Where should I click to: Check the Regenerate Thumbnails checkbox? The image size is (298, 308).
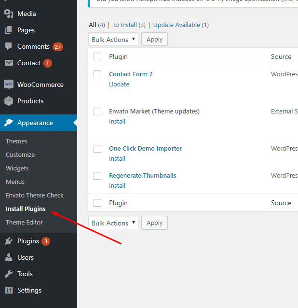pyautogui.click(x=97, y=176)
